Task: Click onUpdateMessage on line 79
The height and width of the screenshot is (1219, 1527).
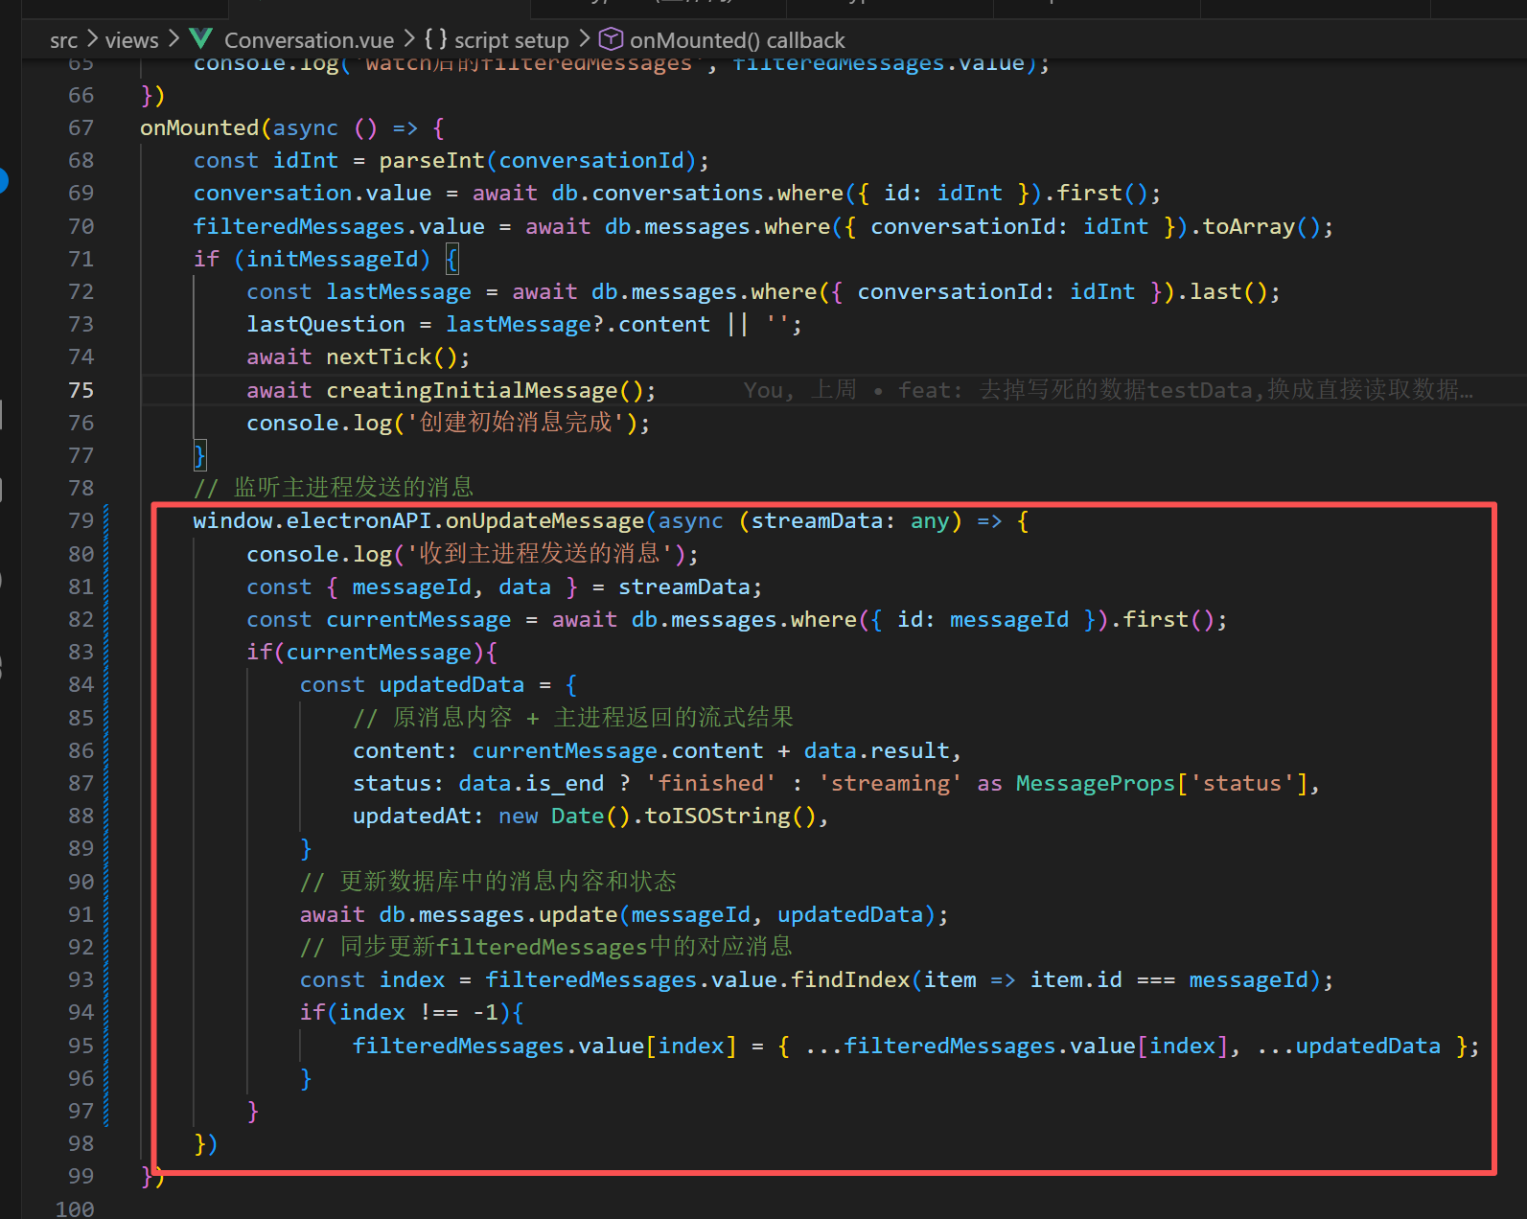Action: coord(544,520)
